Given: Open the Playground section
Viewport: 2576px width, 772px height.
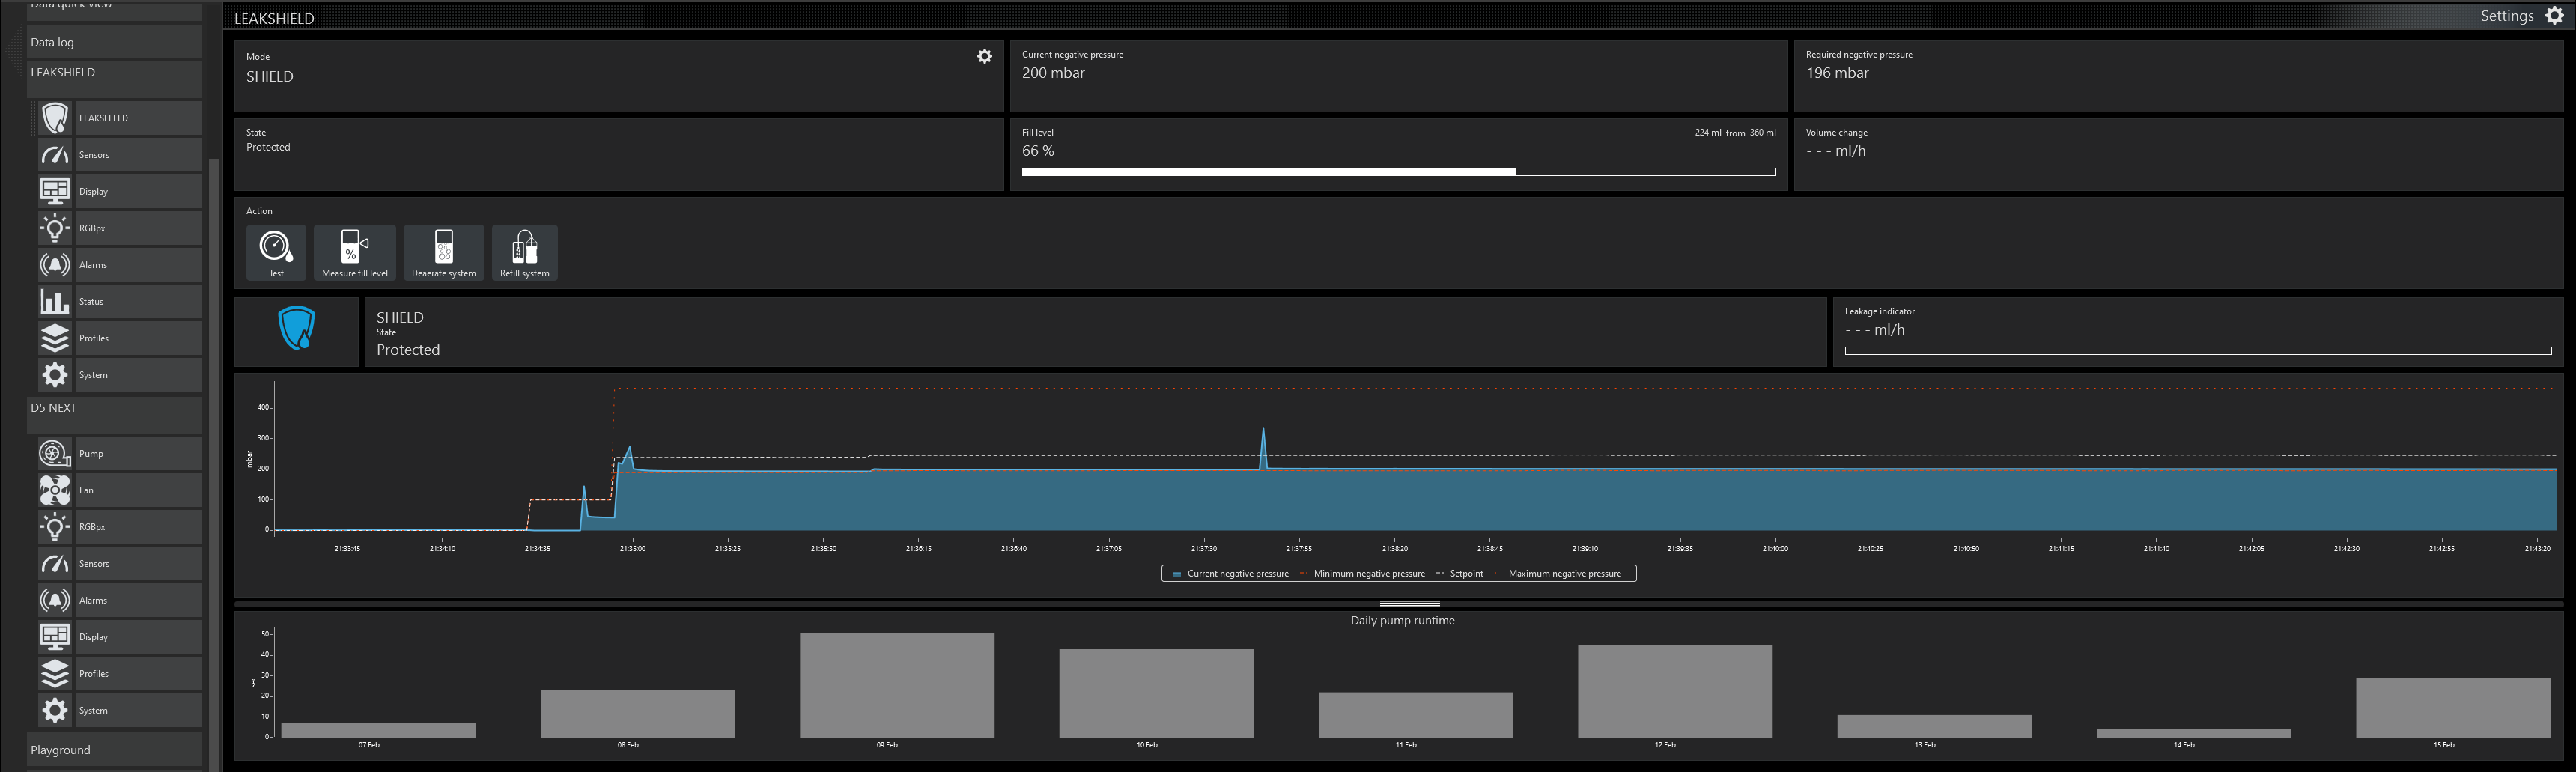Looking at the screenshot, I should (114, 750).
